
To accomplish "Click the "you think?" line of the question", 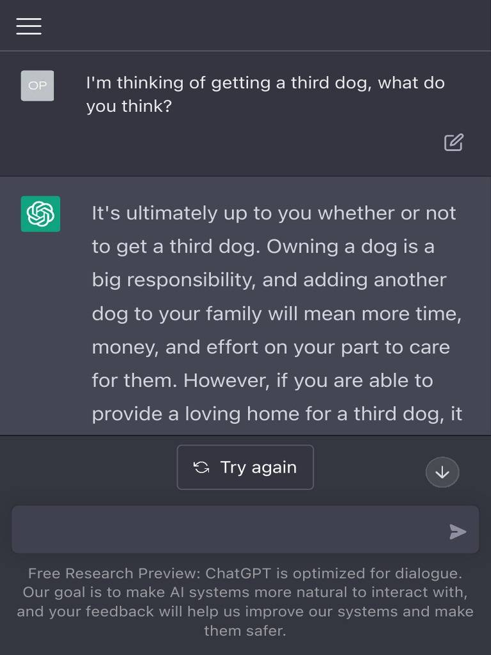I will click(x=129, y=106).
